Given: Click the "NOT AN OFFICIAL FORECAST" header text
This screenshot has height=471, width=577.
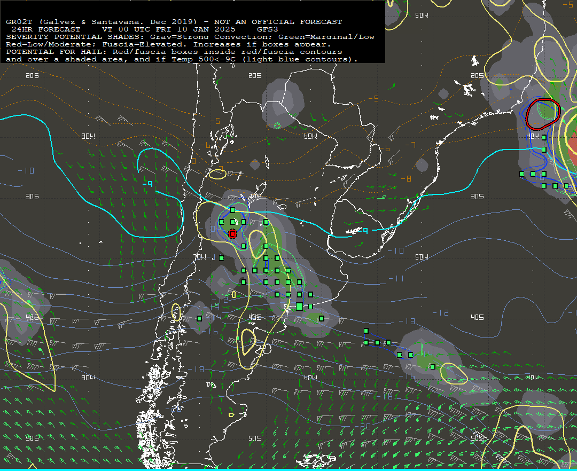Looking at the screenshot, I should pos(278,22).
